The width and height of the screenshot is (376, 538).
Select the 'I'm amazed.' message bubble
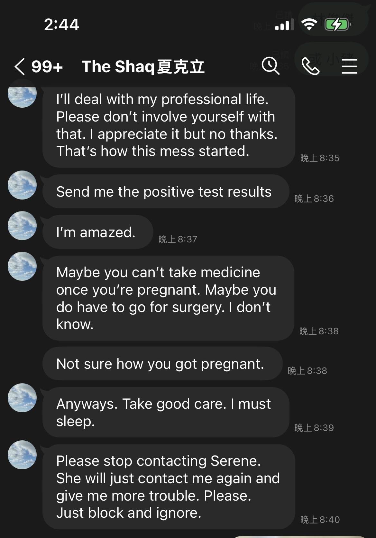click(x=97, y=232)
